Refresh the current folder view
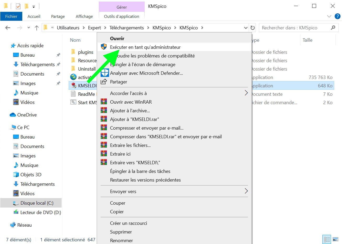The width and height of the screenshot is (342, 244). point(253,28)
